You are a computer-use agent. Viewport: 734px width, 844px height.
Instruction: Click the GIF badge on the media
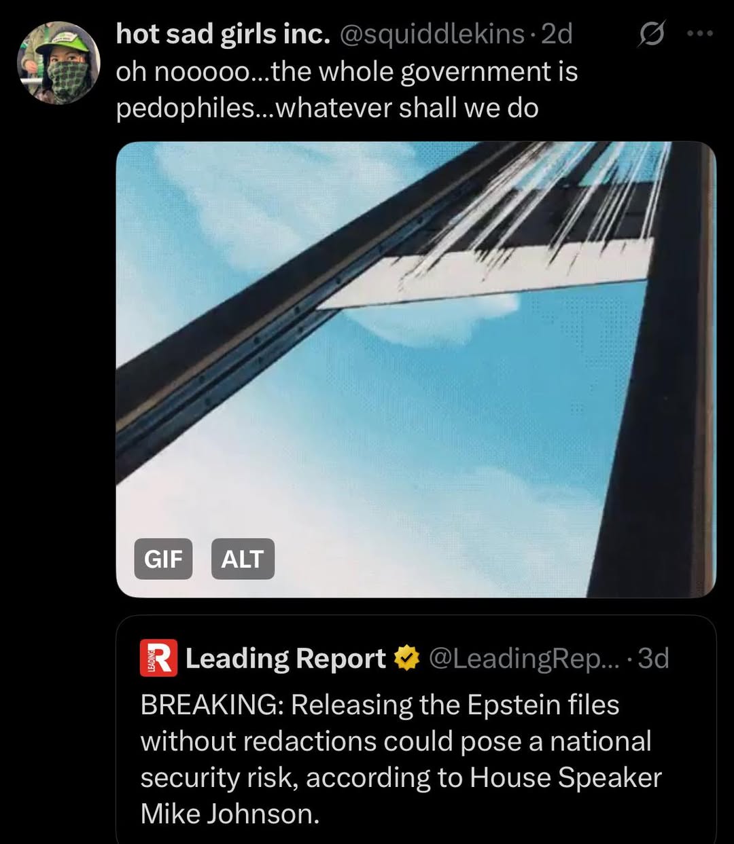(x=163, y=559)
